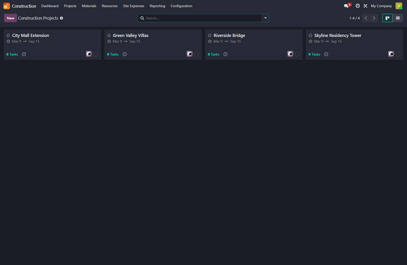Image resolution: width=407 pixels, height=265 pixels.
Task: Star Skyline Residency Tower as favorite
Action: click(x=311, y=35)
